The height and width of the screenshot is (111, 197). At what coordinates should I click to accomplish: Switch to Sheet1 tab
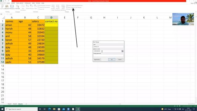(10, 104)
